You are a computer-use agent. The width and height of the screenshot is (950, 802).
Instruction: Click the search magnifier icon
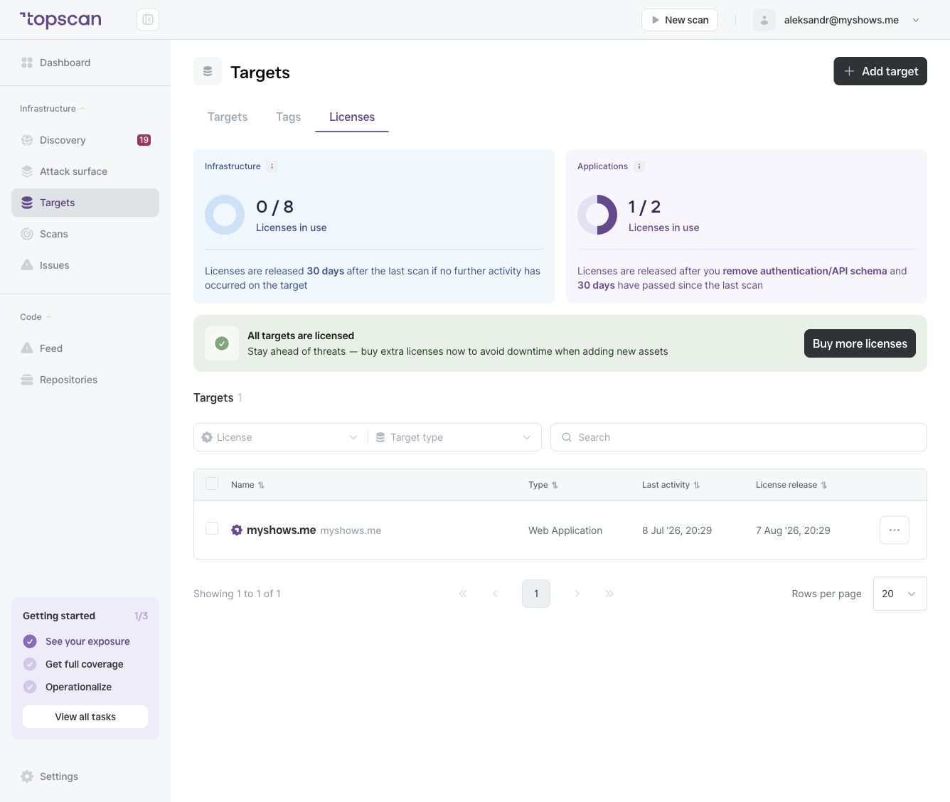pyautogui.click(x=567, y=437)
